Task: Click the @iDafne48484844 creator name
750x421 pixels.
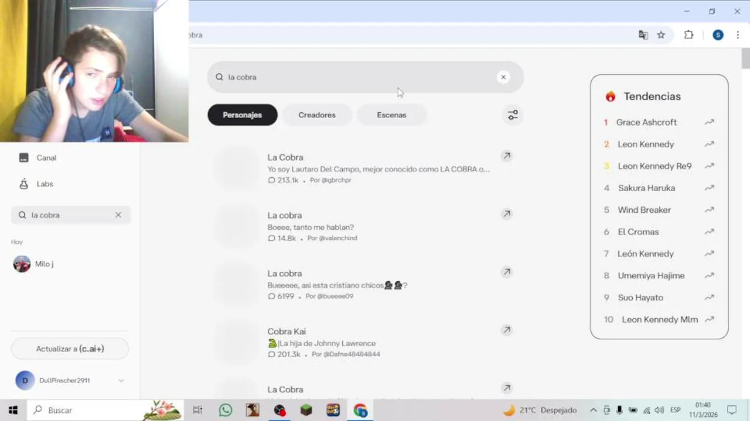Action: tap(352, 354)
